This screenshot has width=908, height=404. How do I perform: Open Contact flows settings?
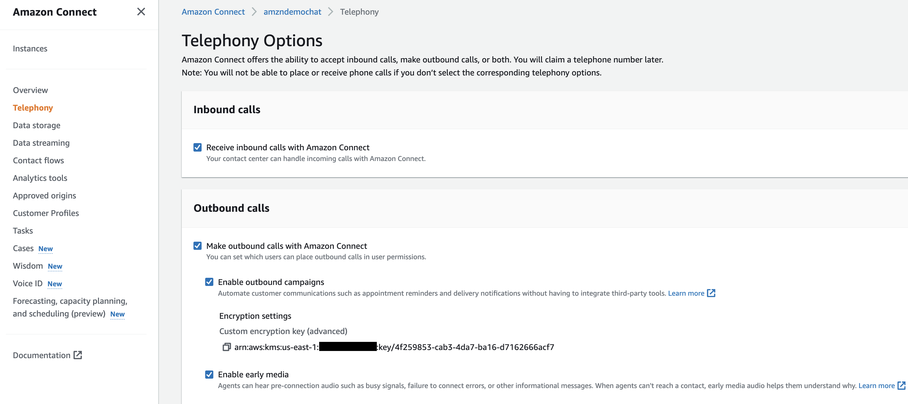pos(38,160)
